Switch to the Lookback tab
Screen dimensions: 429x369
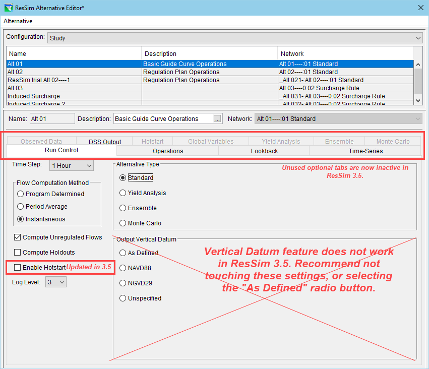click(264, 151)
